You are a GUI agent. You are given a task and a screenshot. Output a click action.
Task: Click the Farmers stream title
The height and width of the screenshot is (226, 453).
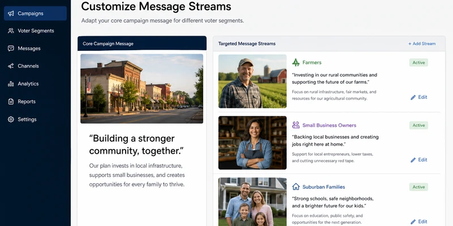(x=312, y=63)
